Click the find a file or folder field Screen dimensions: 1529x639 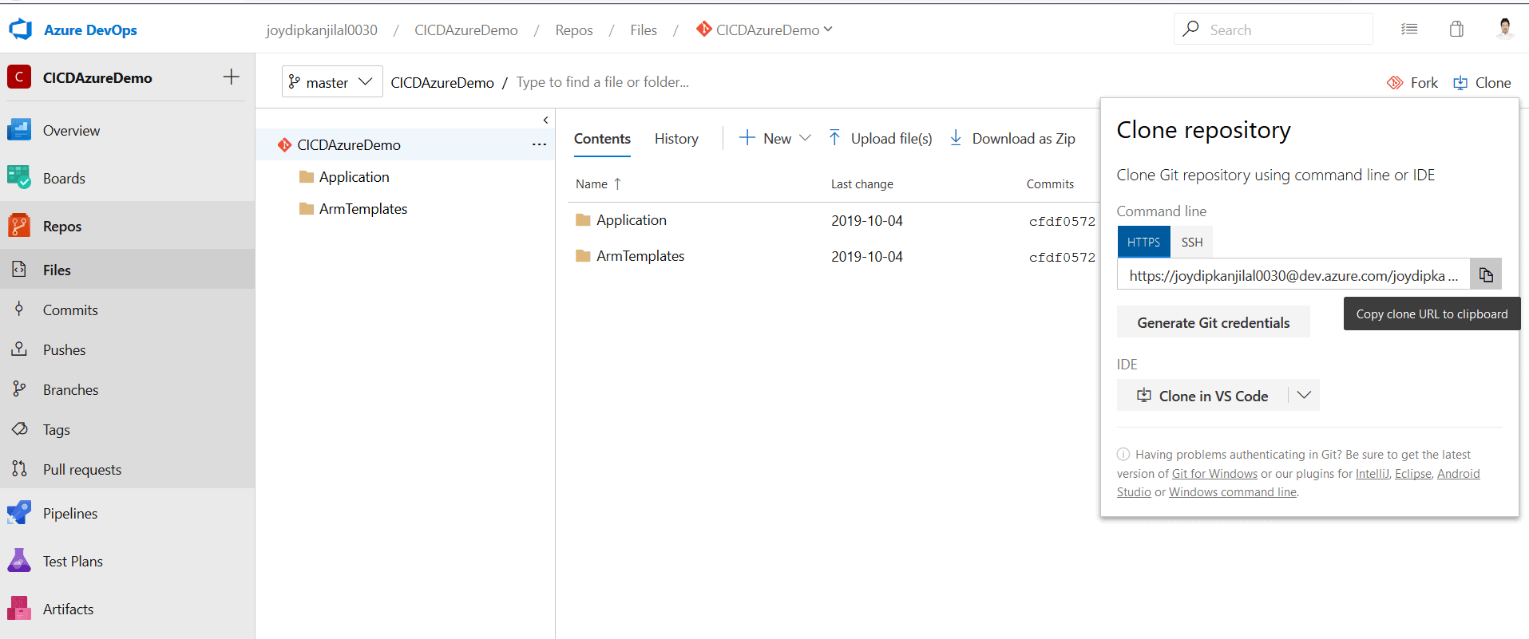pos(603,81)
